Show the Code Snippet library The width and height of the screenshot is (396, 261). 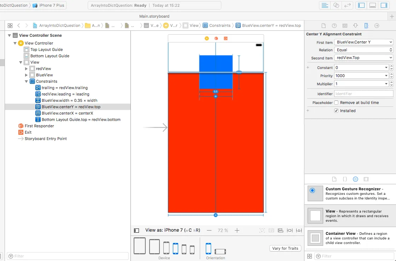tap(345, 179)
